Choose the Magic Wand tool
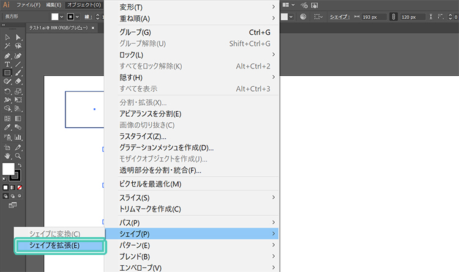Image resolution: width=459 pixels, height=272 pixels. click(7, 46)
